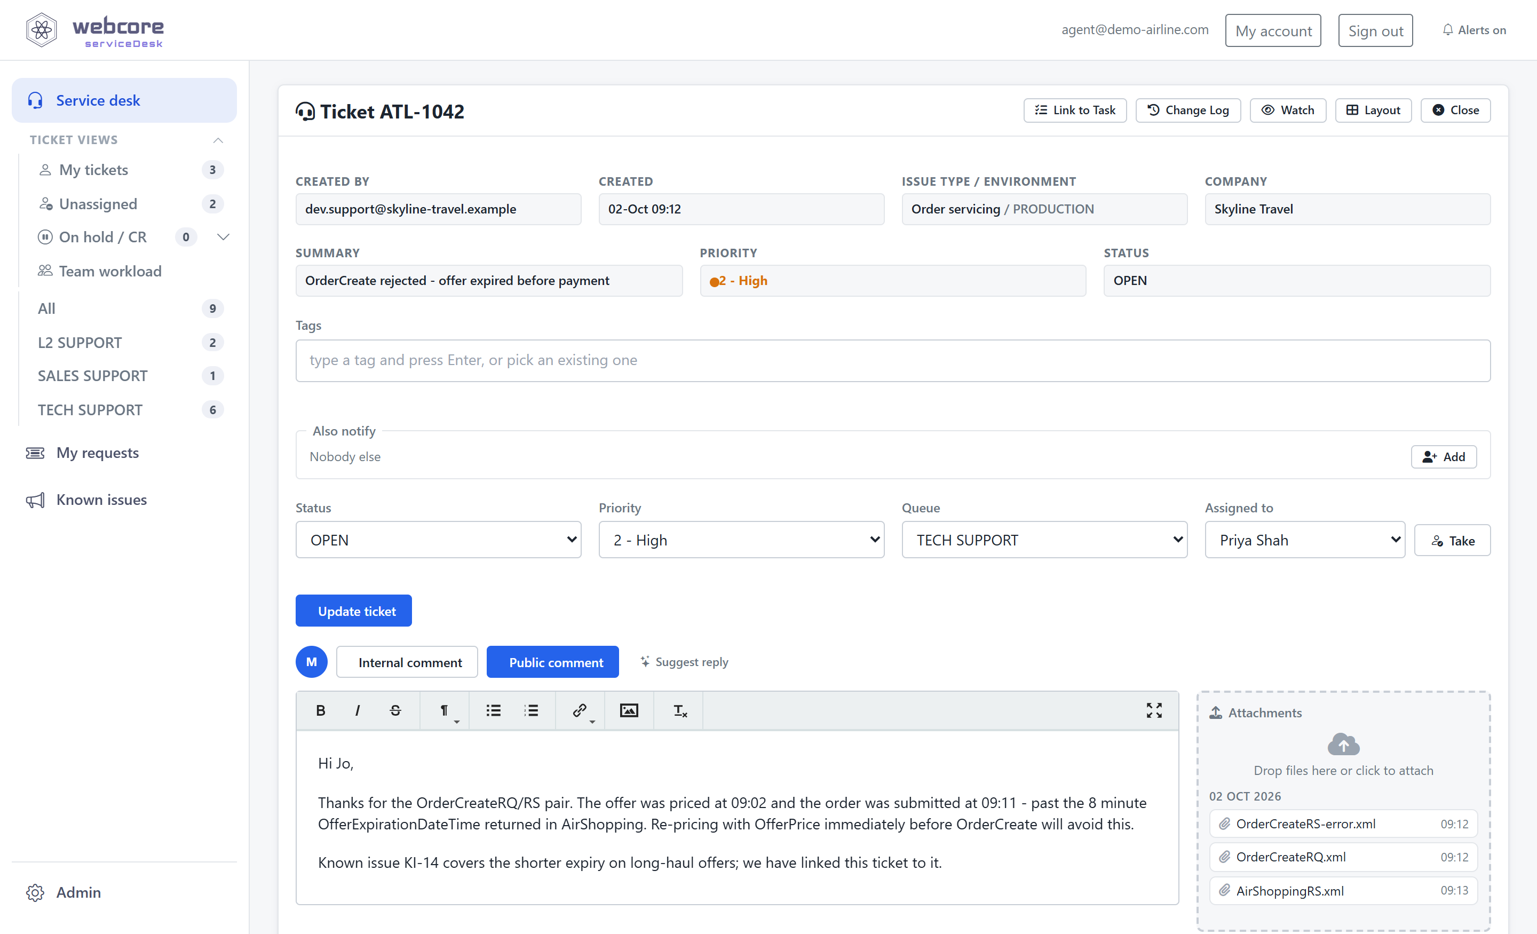Image resolution: width=1537 pixels, height=934 pixels.
Task: Click Take to assign ticket to yourself
Action: [1452, 540]
